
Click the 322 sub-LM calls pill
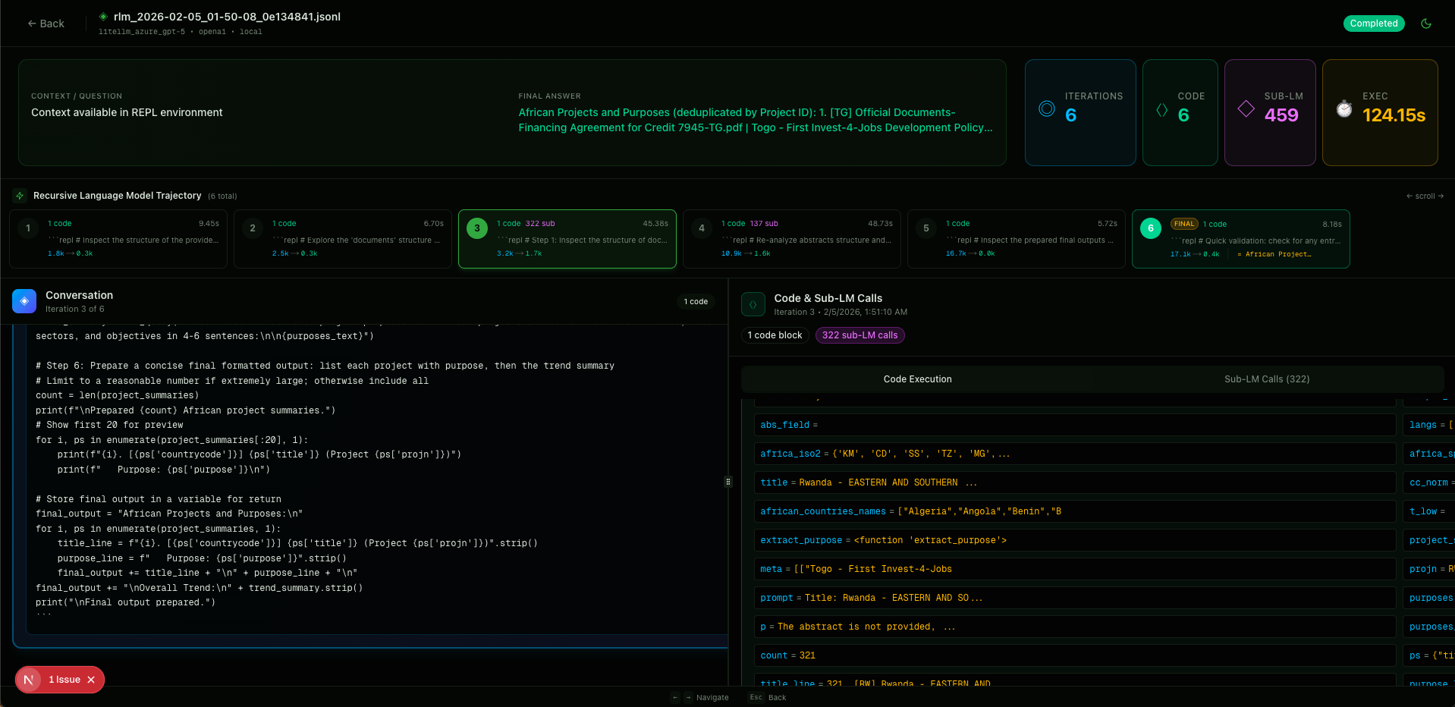(x=859, y=335)
